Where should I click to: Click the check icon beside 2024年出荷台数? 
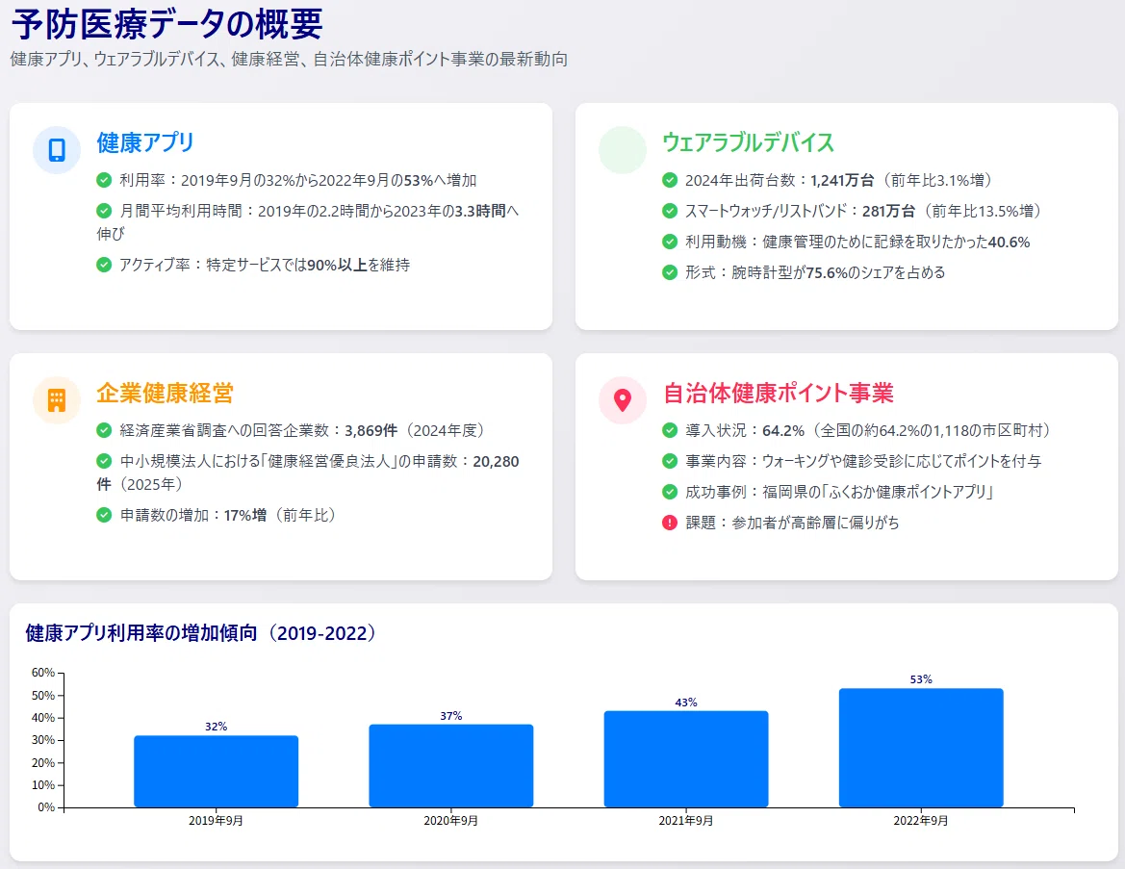tap(670, 180)
